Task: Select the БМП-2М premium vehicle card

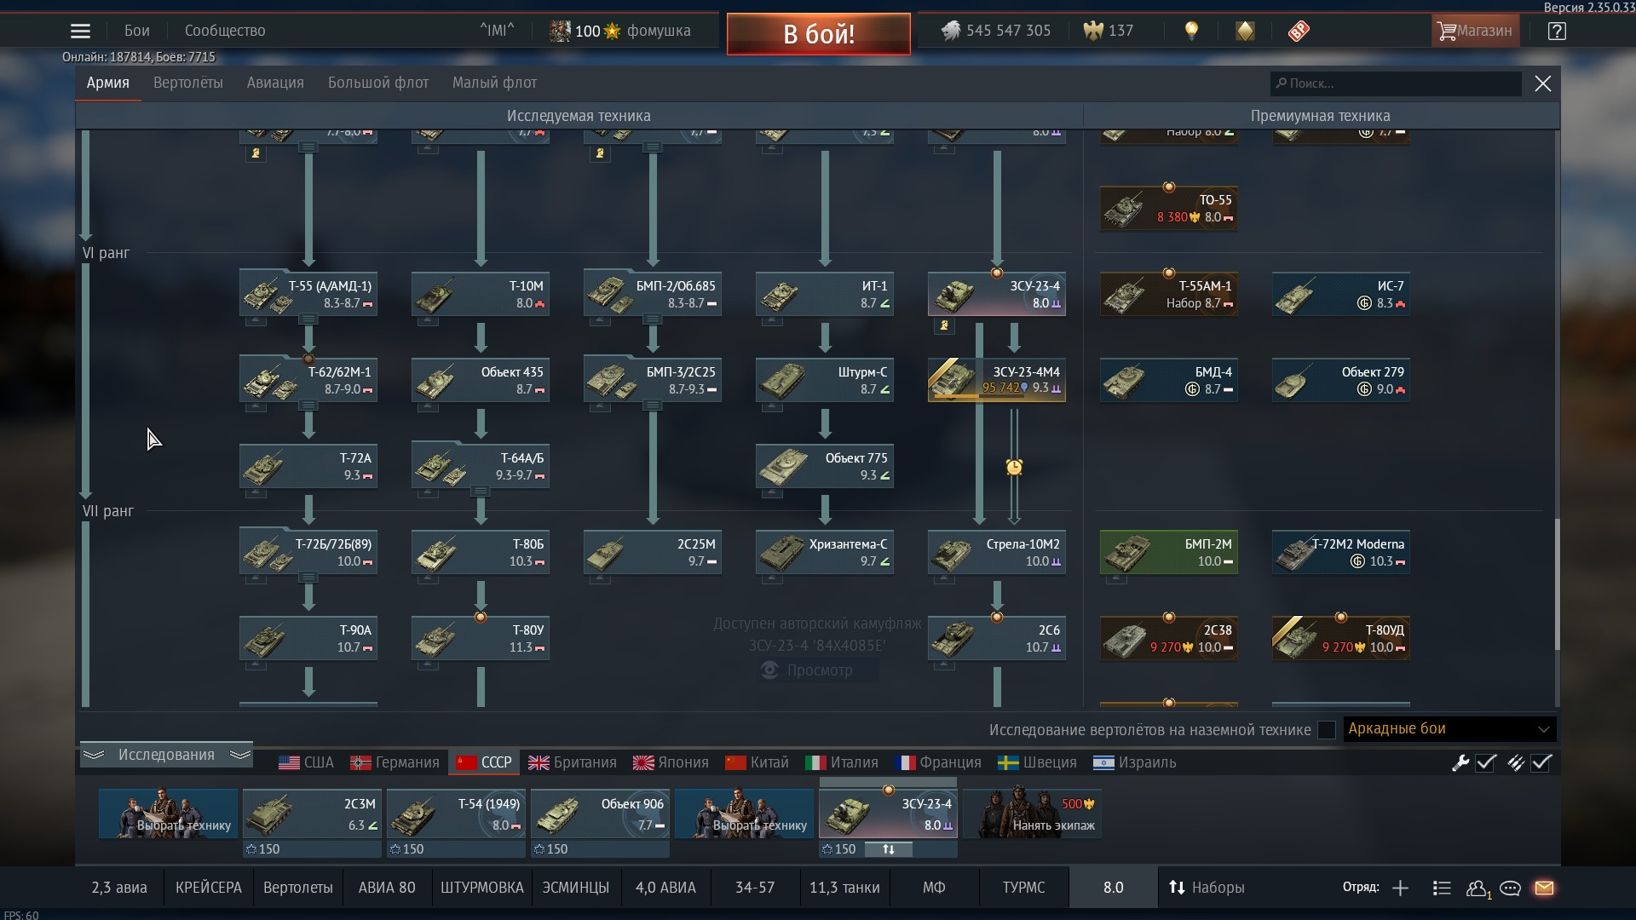Action: (1169, 552)
